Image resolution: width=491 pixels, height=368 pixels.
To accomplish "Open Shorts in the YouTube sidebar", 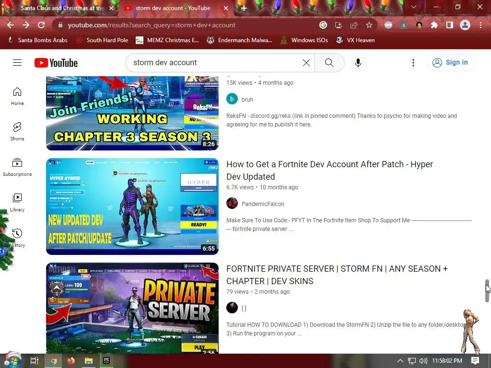I will 17,132.
